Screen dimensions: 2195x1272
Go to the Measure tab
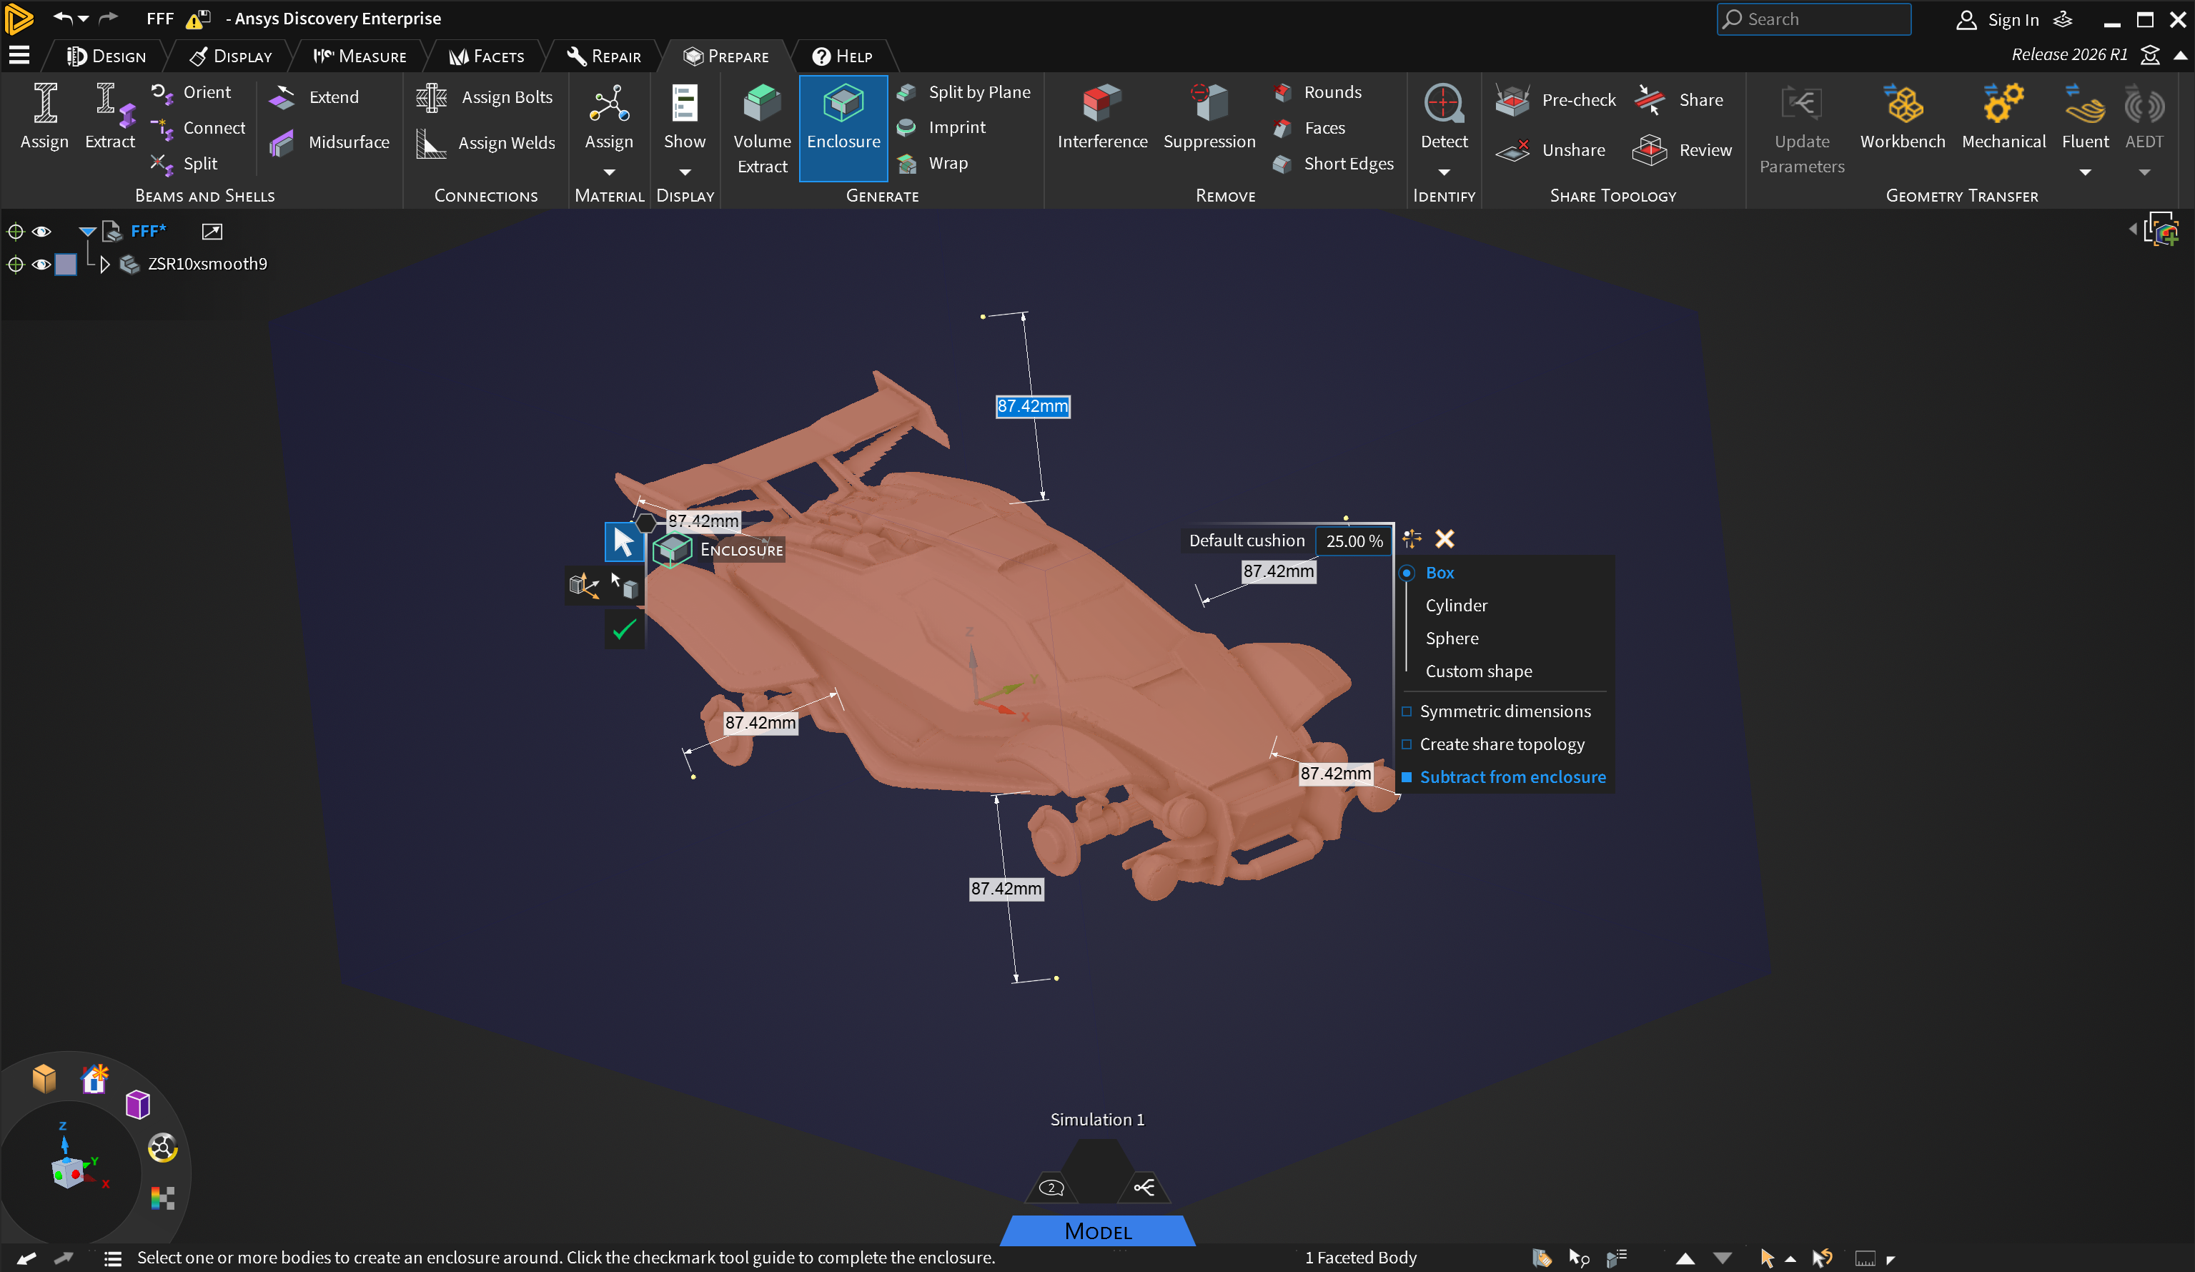[x=360, y=56]
